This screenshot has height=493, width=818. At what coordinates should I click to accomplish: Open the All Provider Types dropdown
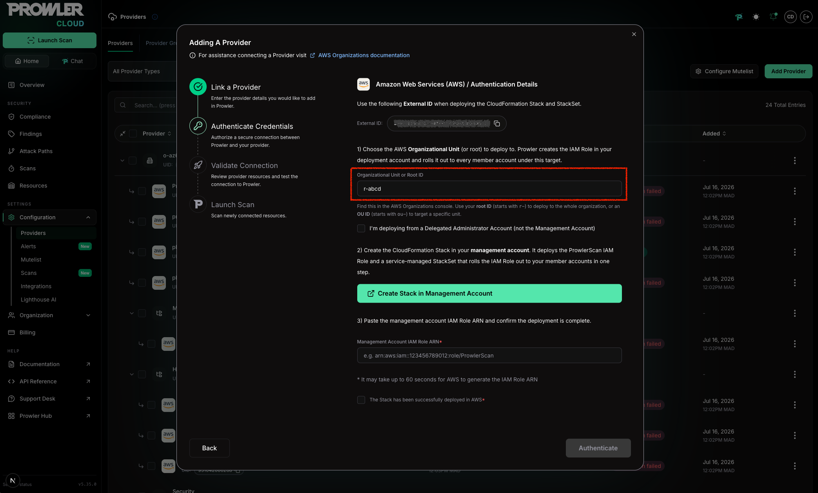142,71
